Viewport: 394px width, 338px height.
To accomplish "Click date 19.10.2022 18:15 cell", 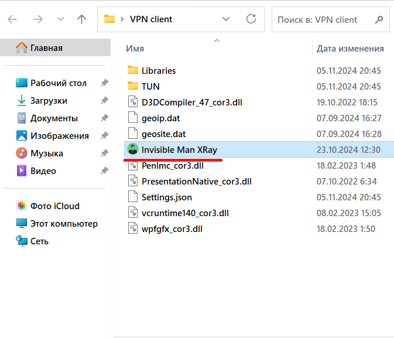I will point(347,103).
